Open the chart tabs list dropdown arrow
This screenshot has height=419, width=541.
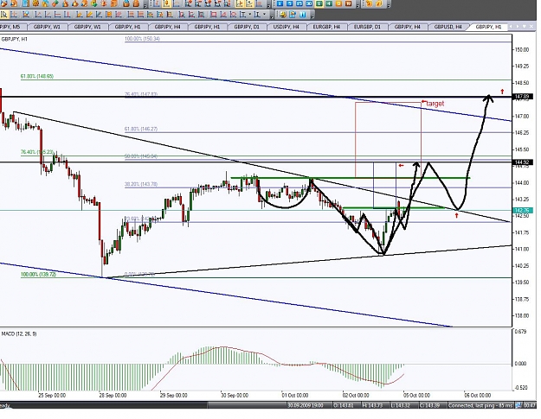[x=524, y=27]
